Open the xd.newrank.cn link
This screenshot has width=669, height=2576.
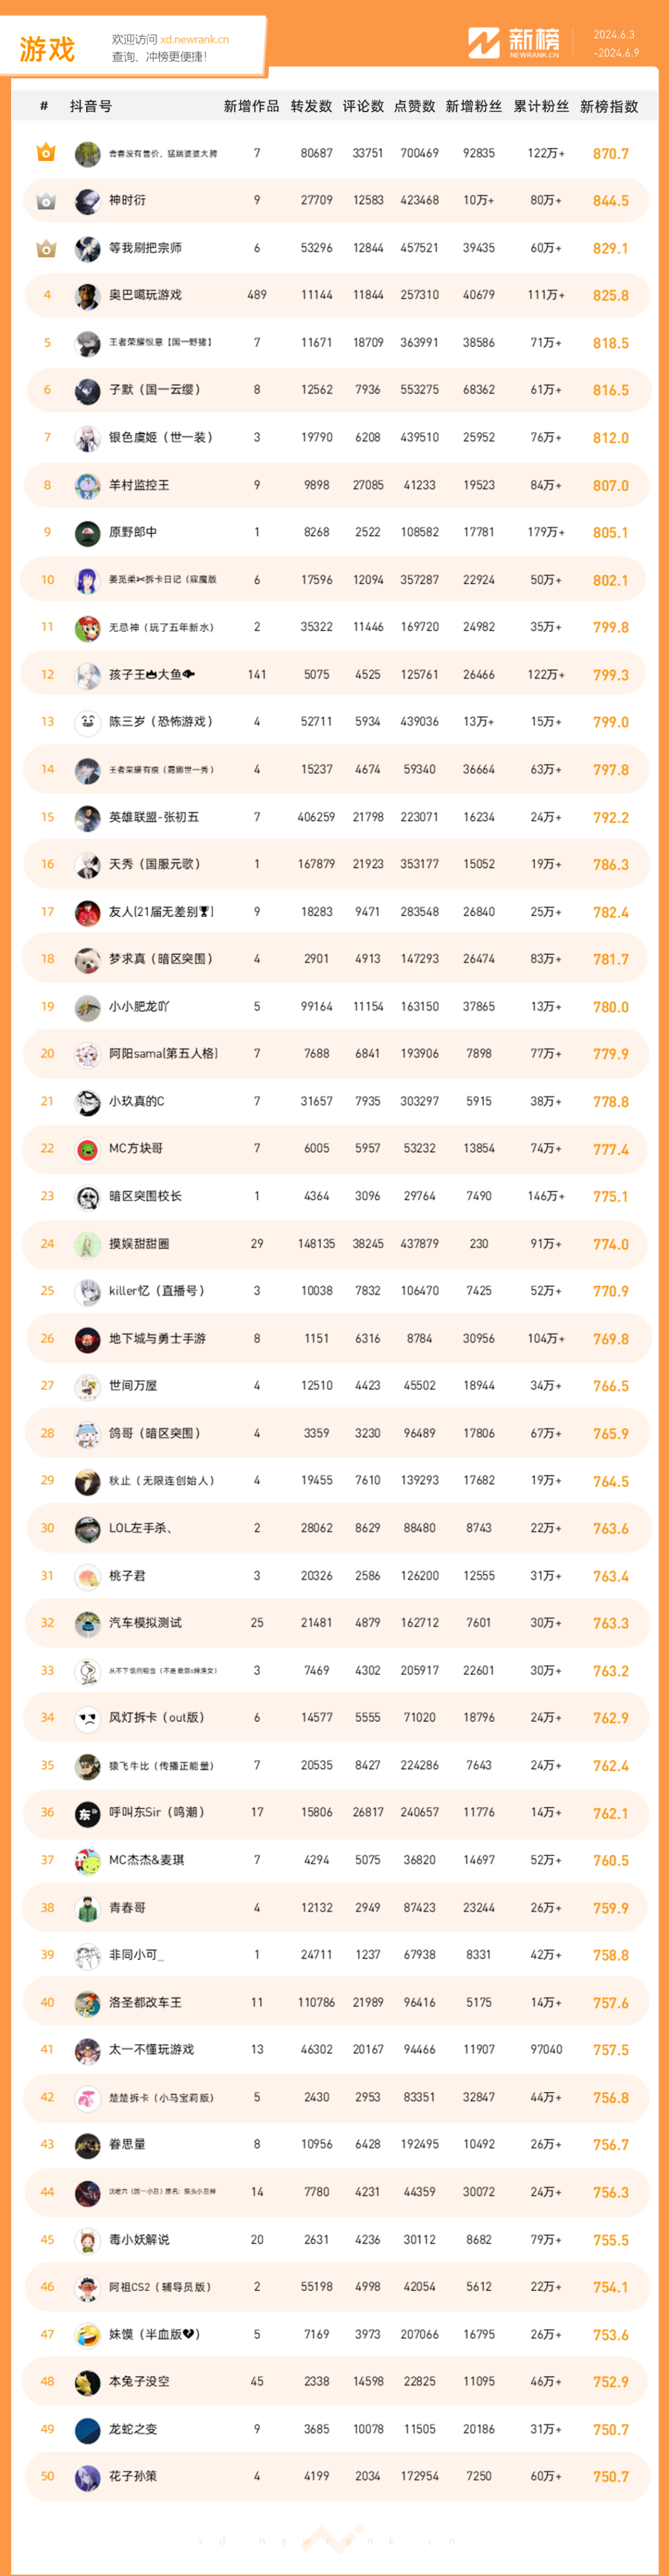coord(194,40)
